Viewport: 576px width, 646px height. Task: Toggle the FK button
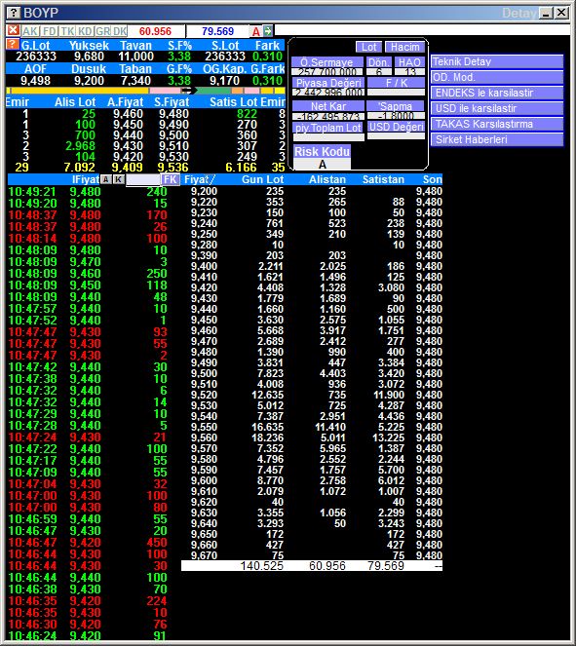pos(171,179)
